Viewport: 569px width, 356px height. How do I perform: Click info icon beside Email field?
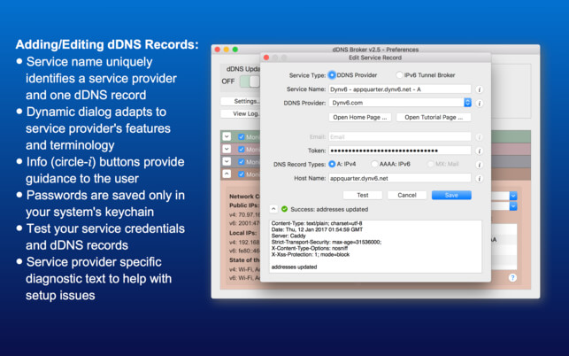479,137
